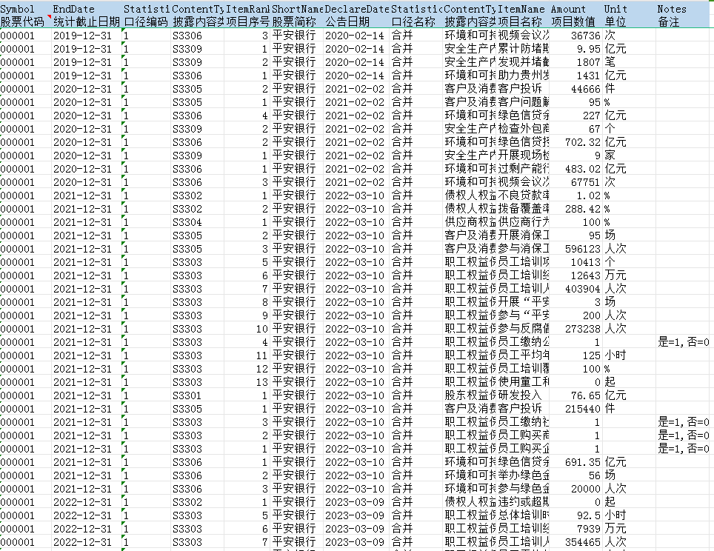Select EndDate cell 2022-12-31 in the 92.5 row
Viewport: 714px width, 551px height.
(x=87, y=515)
